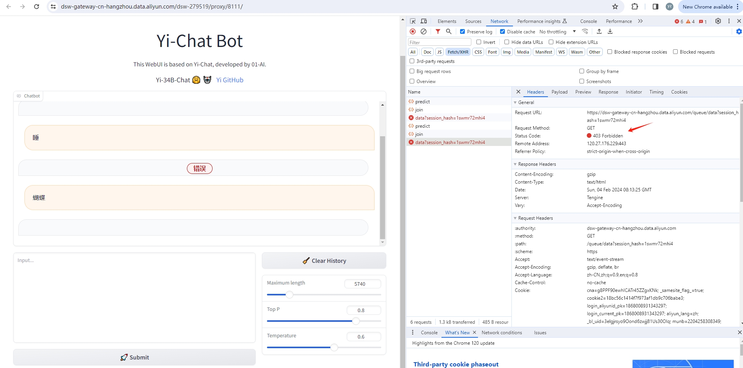Uncheck Disable cache checkbox
Screen dimensions: 743x368
[502, 31]
